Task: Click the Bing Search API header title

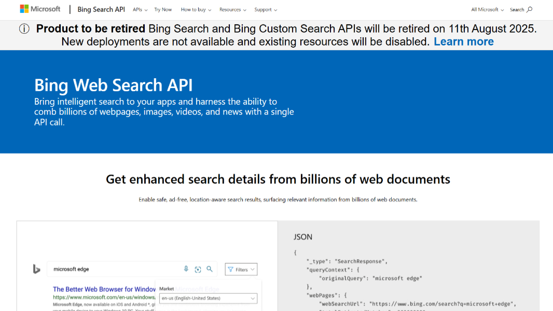Action: coord(101,9)
